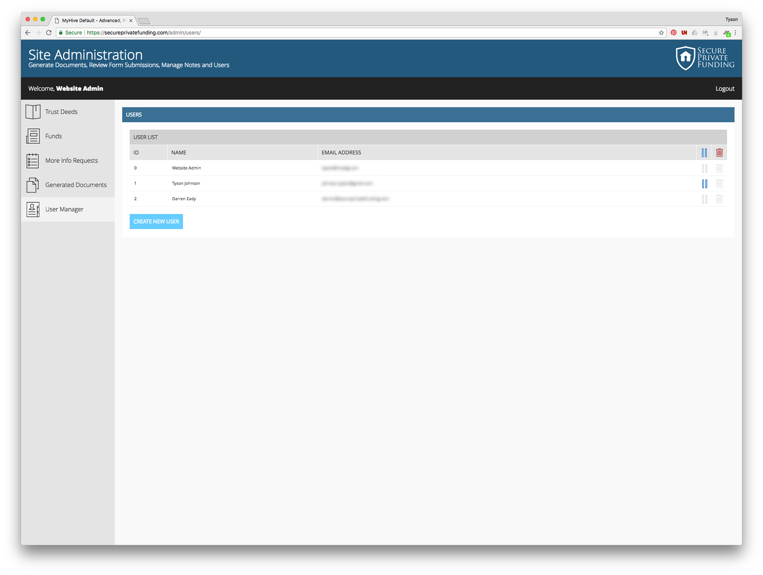Toggle pause for Website Admin user

[x=704, y=168]
